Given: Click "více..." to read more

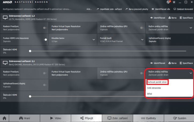Looking at the screenshot, I should [89, 9].
